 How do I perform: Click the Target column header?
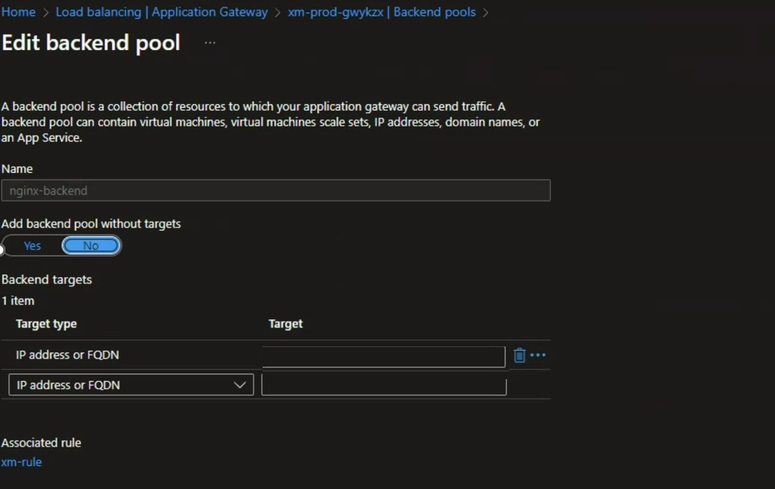click(285, 324)
